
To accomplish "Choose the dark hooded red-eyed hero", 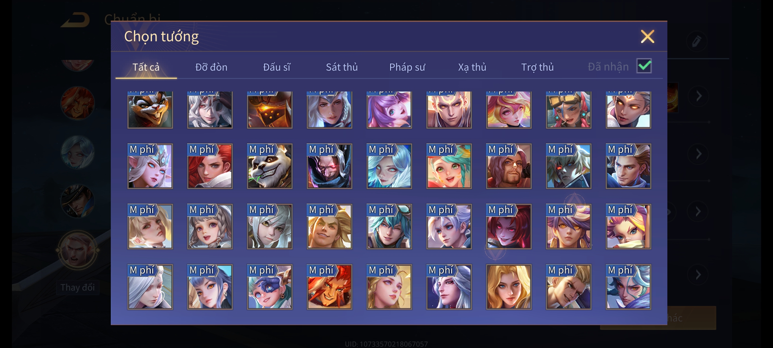I will [x=329, y=166].
